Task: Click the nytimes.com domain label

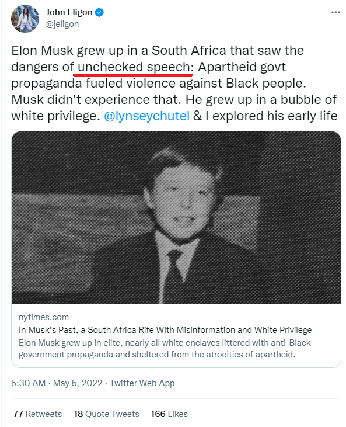Action: coord(44,317)
